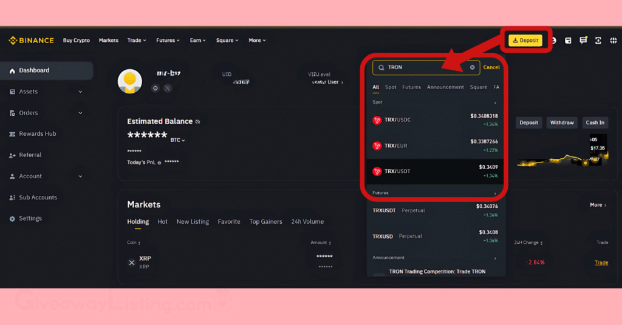
Task: Switch to the Hot markets tab
Action: 162,222
